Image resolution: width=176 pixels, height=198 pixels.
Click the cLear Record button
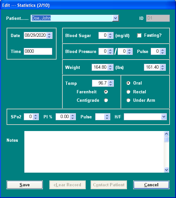[68, 185]
